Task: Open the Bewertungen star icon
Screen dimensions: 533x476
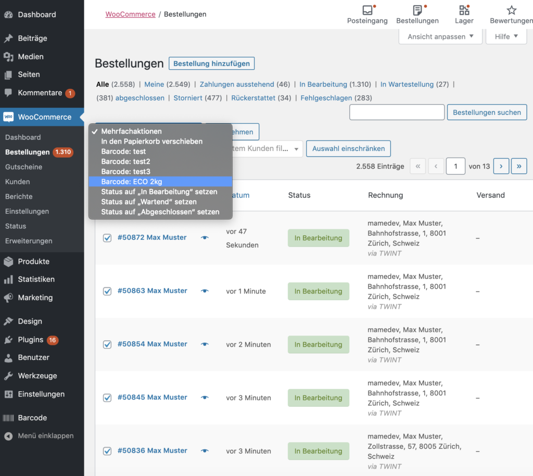Action: click(x=512, y=10)
